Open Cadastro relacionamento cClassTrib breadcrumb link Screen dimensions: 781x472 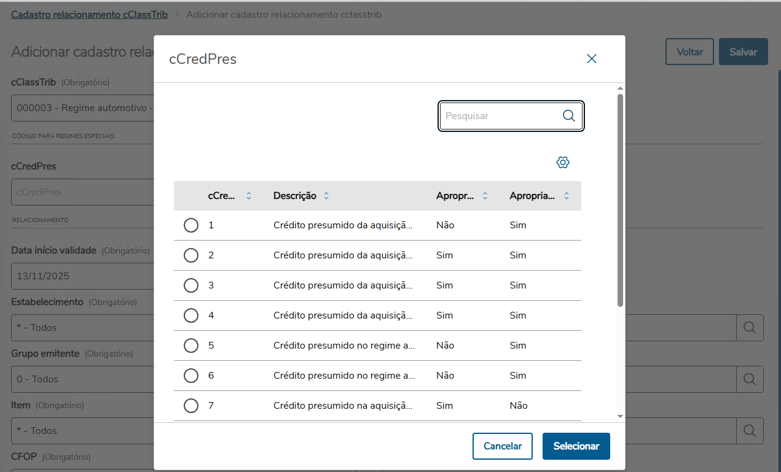point(89,14)
